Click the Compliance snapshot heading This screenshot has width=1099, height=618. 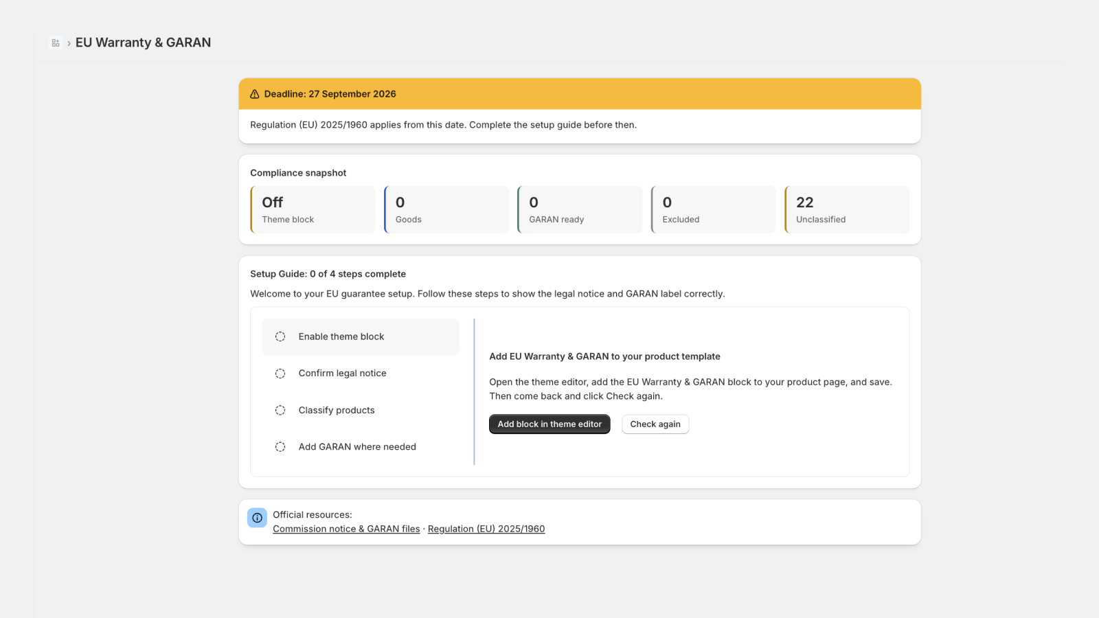(298, 173)
